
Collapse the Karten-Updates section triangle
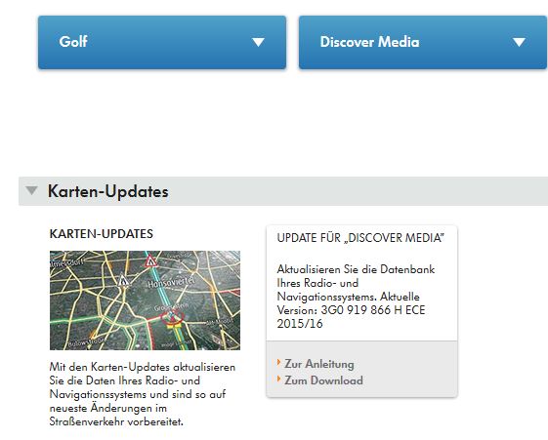click(x=31, y=190)
